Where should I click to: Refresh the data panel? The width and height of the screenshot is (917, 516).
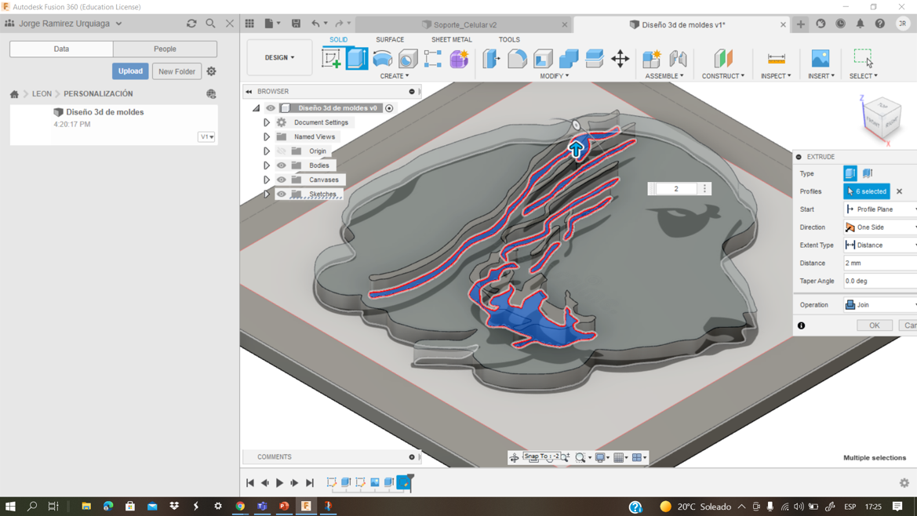[191, 24]
